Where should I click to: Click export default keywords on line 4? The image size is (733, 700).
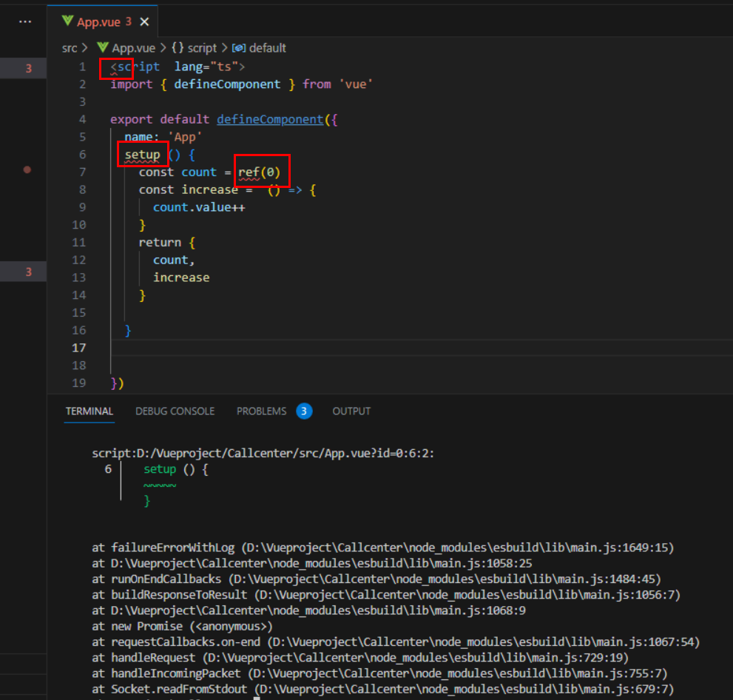click(160, 120)
